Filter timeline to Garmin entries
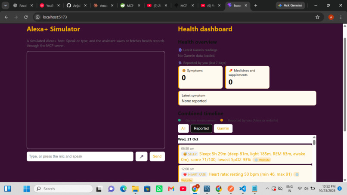Screen dimensions: 347x195 click(x=223, y=128)
